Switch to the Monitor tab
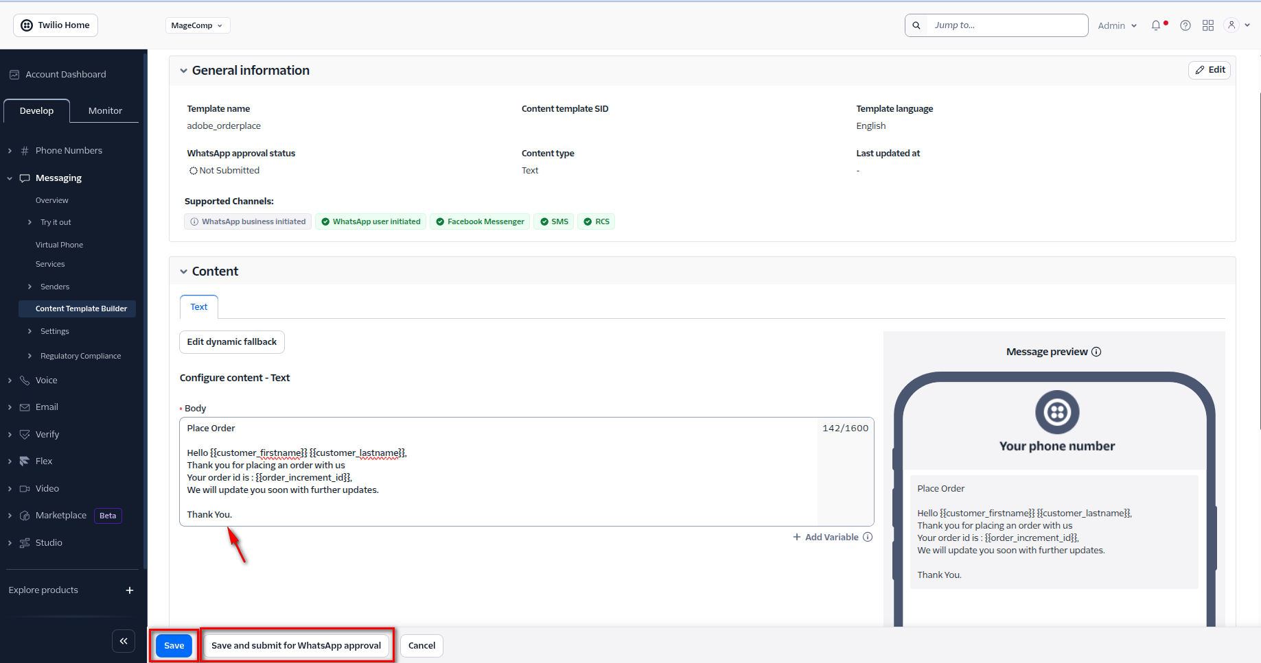The height and width of the screenshot is (663, 1261). point(105,110)
